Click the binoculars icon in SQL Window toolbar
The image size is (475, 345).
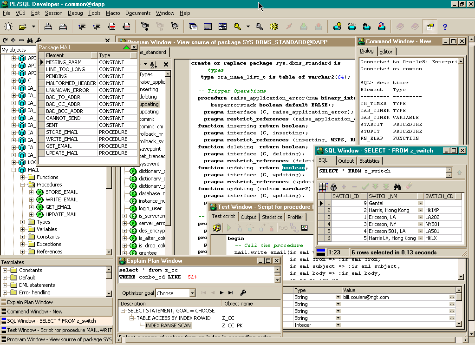(x=397, y=186)
